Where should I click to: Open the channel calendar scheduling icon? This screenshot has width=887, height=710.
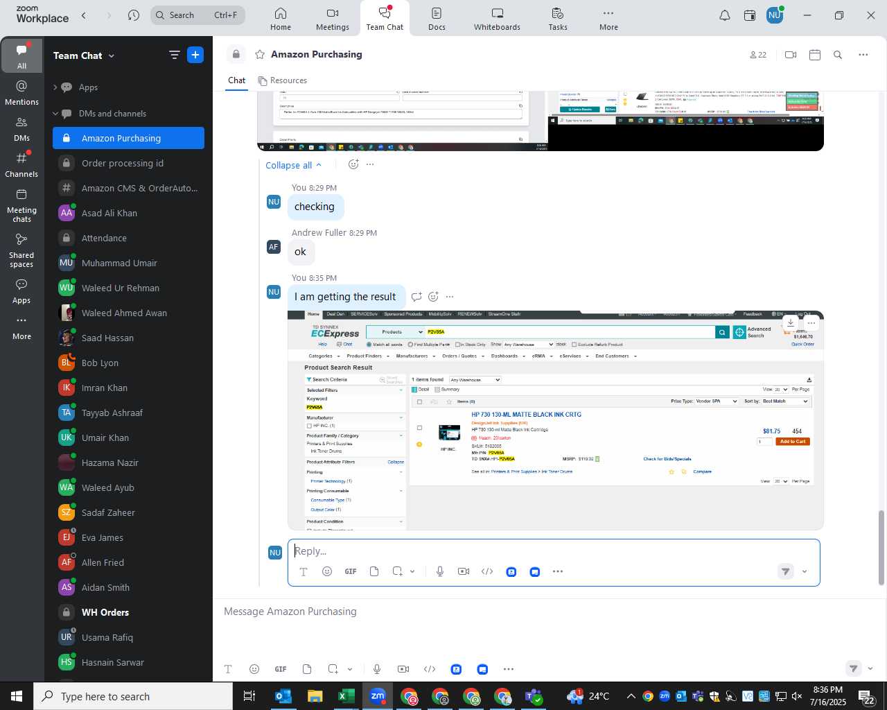point(815,55)
